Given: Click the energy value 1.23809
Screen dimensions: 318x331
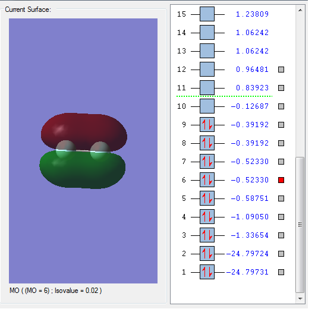Looking at the screenshot, I should [252, 14].
